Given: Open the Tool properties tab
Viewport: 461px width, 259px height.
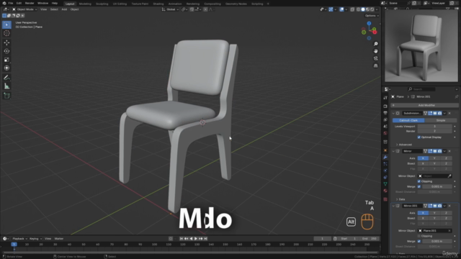Looking at the screenshot, I should [x=385, y=98].
